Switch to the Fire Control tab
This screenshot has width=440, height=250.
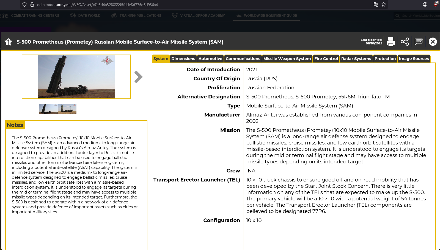326,59
